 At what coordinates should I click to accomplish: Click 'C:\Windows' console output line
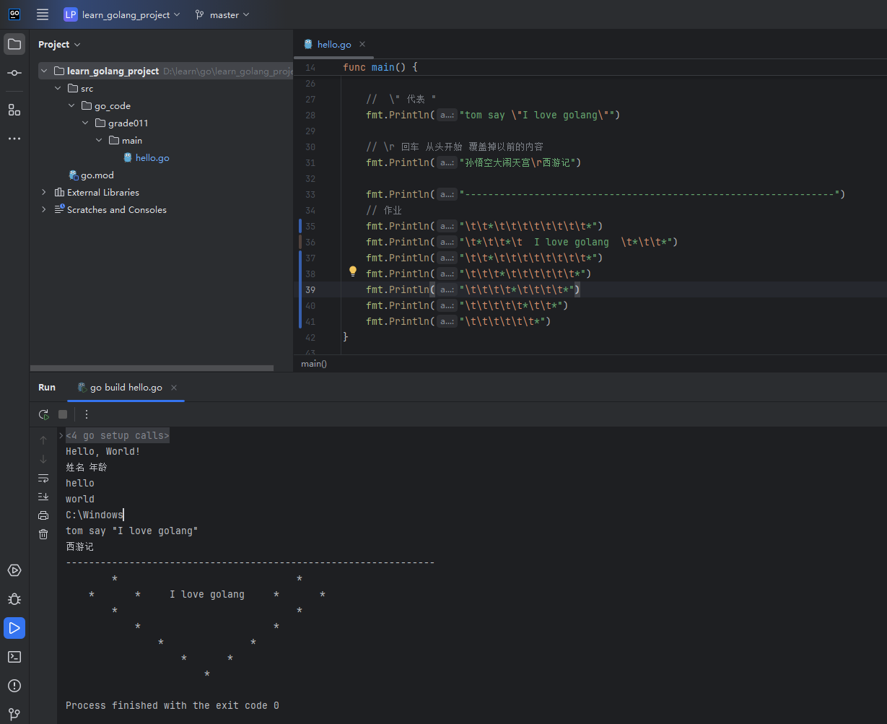[x=95, y=515]
